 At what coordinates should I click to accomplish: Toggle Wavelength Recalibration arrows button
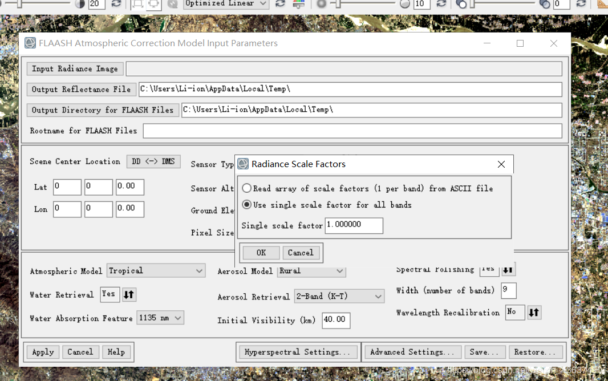534,313
